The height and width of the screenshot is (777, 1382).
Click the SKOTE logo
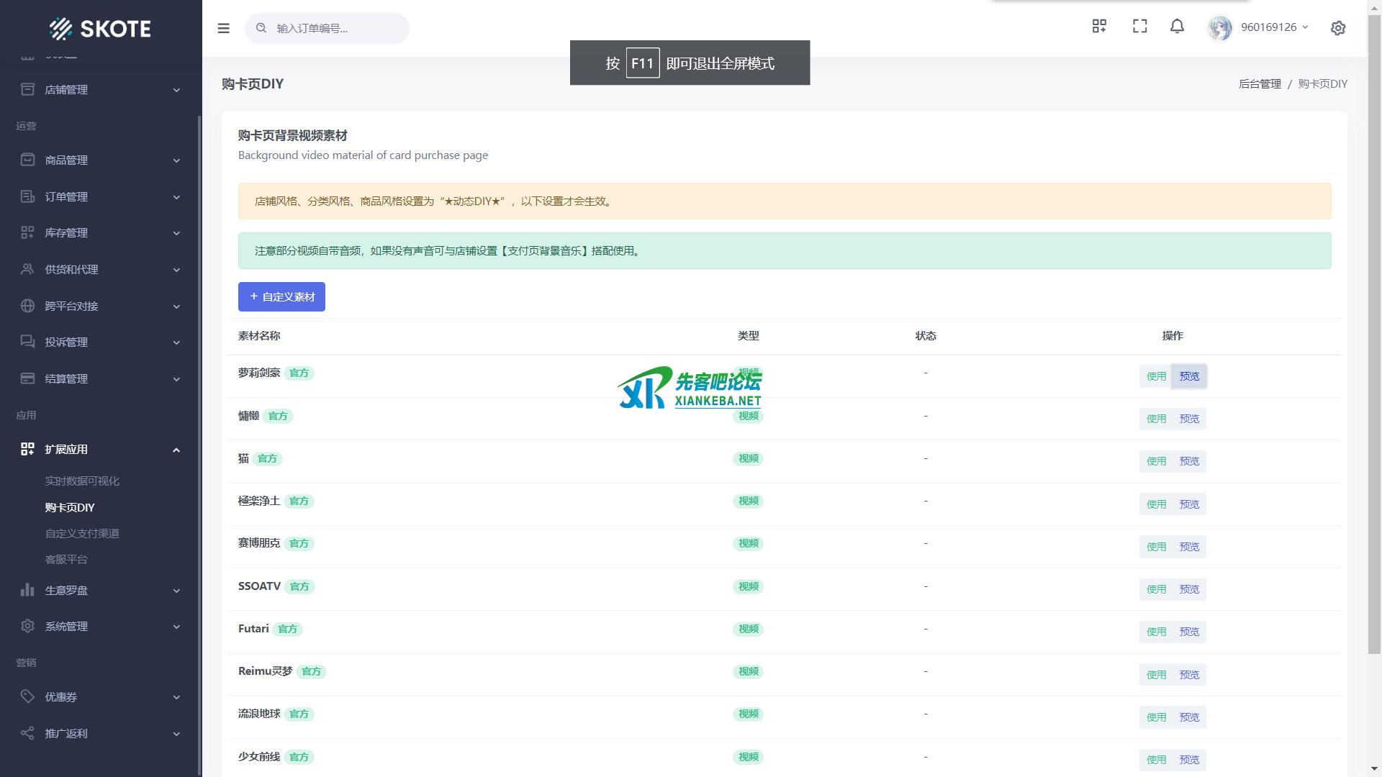pyautogui.click(x=101, y=28)
